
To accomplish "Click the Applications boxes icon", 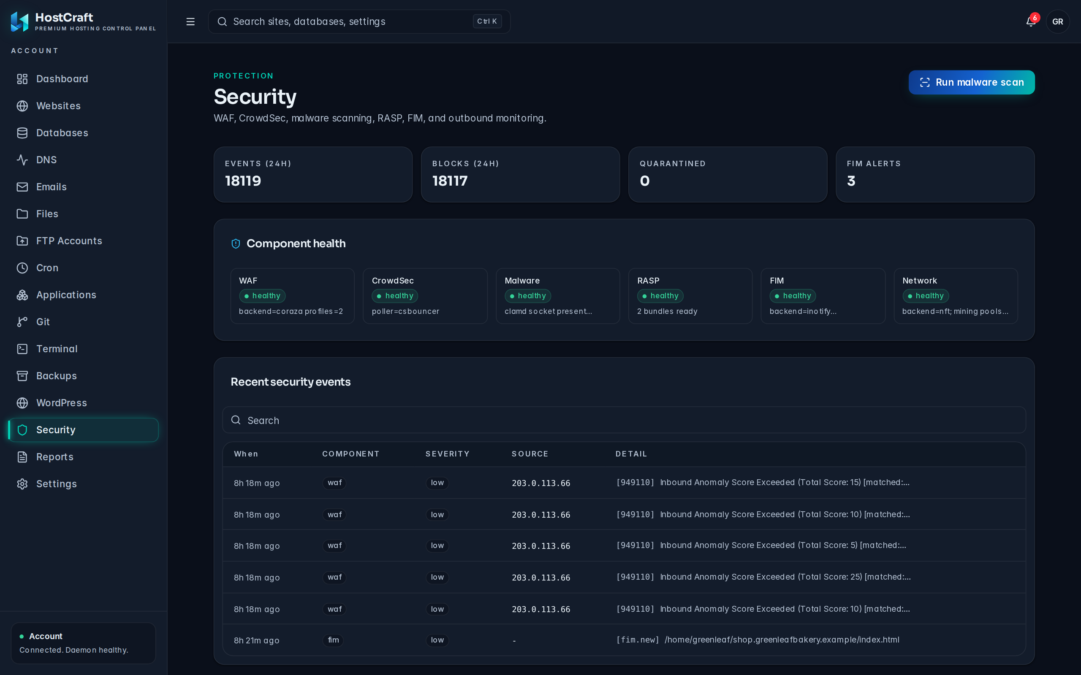I will [22, 295].
